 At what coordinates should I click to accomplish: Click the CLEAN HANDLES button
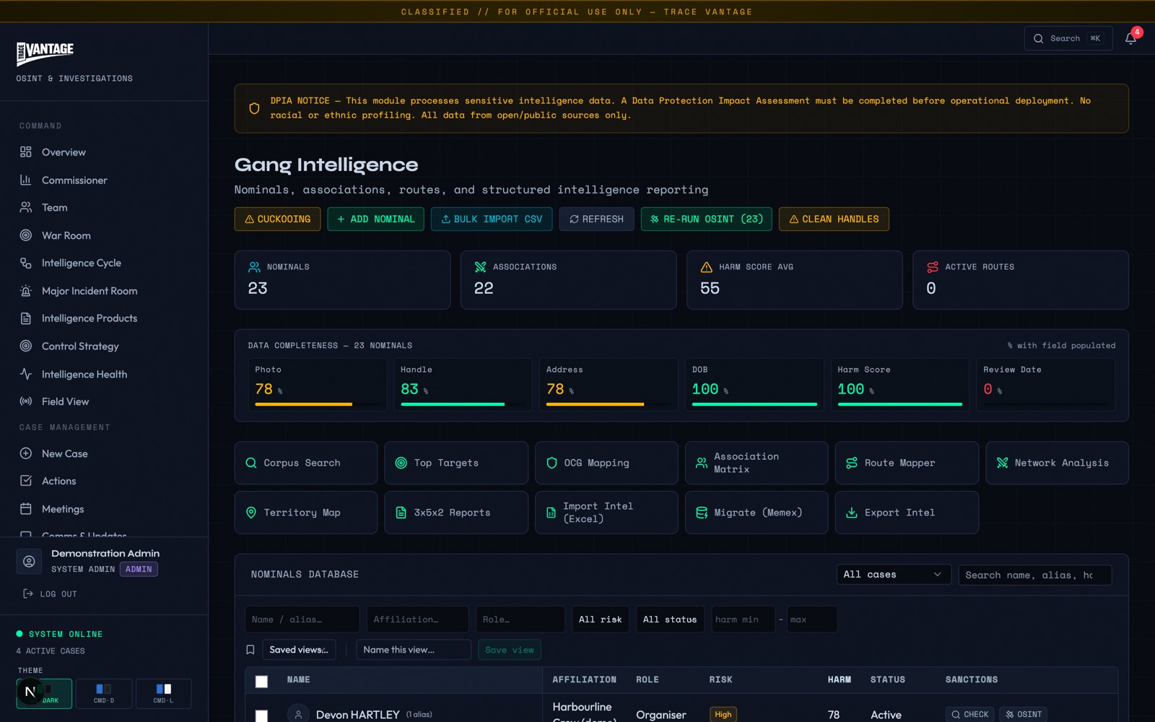[834, 219]
